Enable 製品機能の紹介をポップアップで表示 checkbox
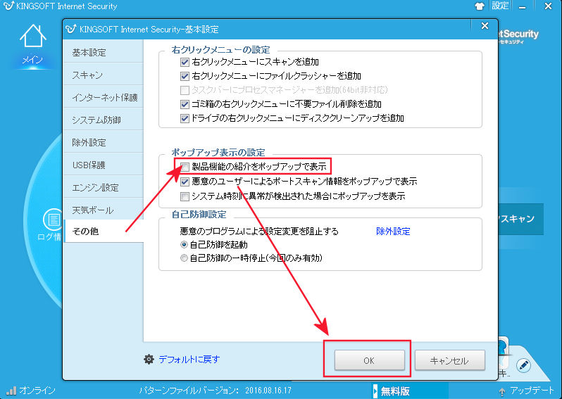The width and height of the screenshot is (562, 399). [185, 167]
